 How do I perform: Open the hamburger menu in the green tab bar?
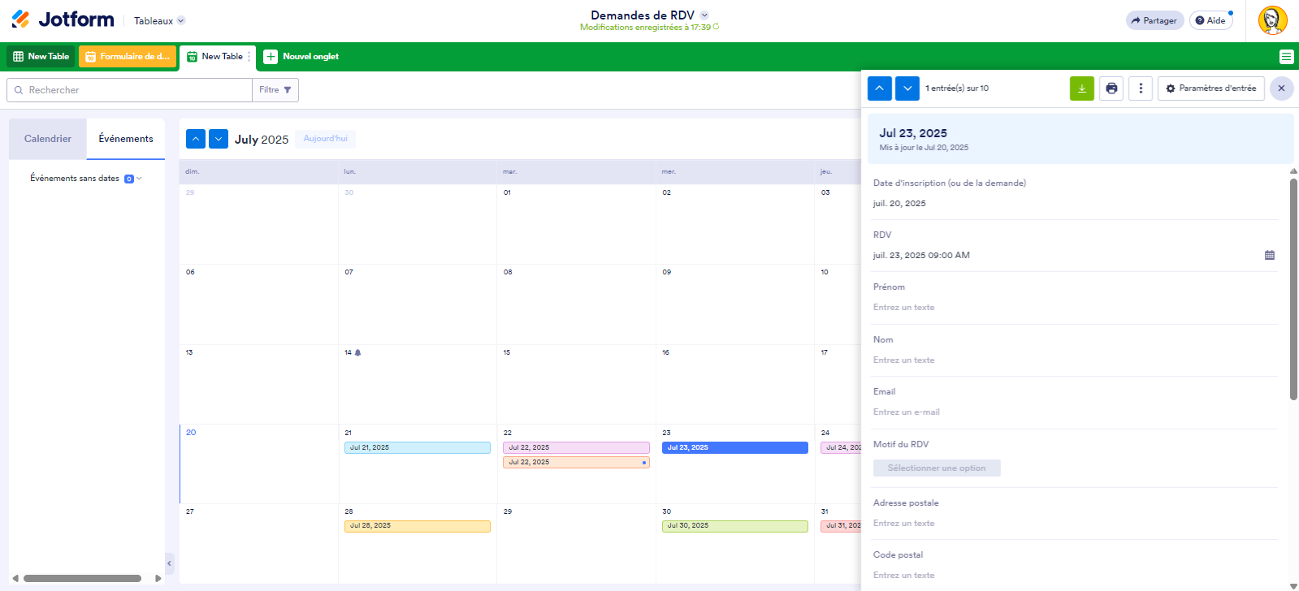1286,57
